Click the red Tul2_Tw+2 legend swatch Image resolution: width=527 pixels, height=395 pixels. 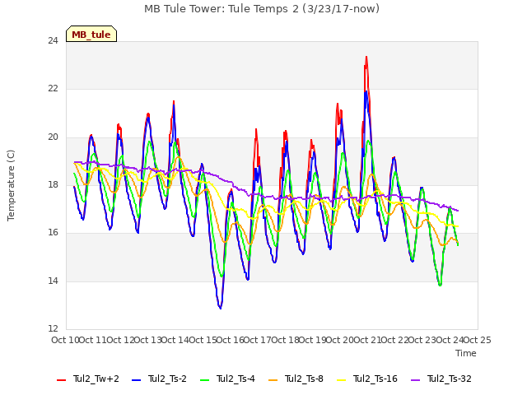(61, 380)
